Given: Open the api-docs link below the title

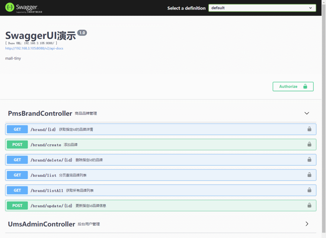Looking at the screenshot, I should [34, 48].
